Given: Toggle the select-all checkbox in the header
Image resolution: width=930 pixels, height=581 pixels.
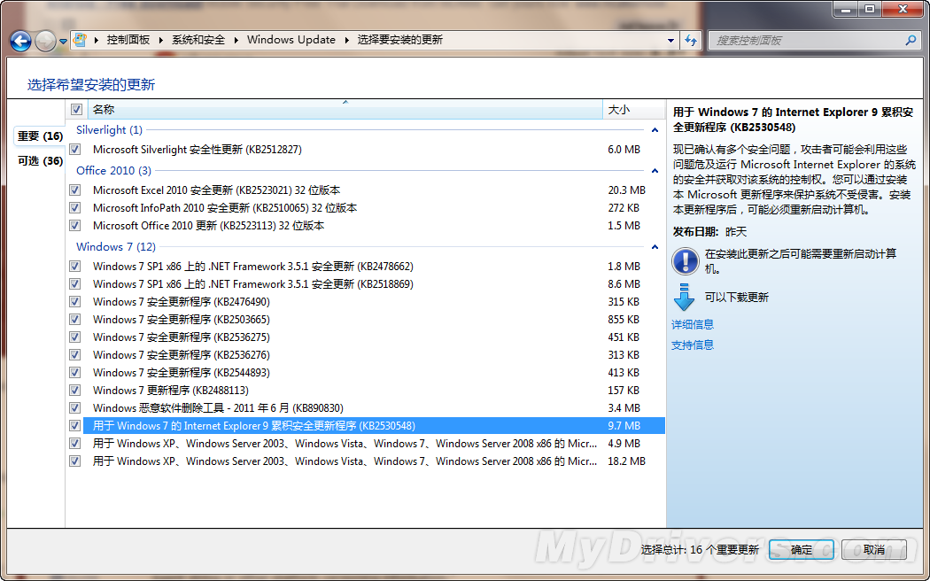Looking at the screenshot, I should (76, 109).
